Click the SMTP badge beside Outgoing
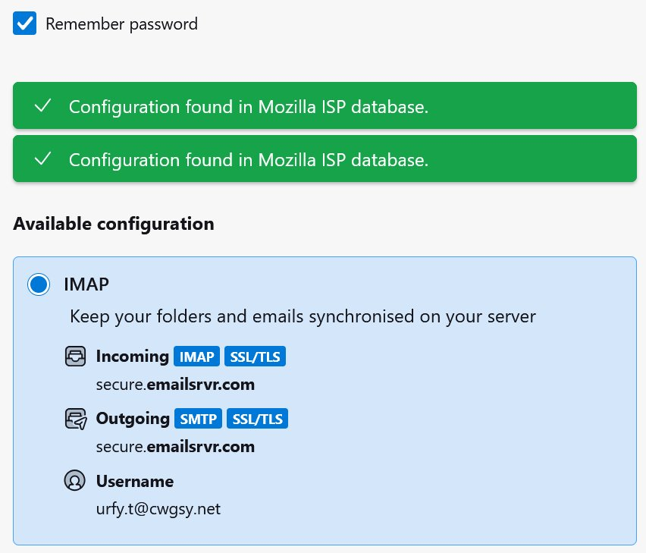The image size is (646, 553). (198, 419)
